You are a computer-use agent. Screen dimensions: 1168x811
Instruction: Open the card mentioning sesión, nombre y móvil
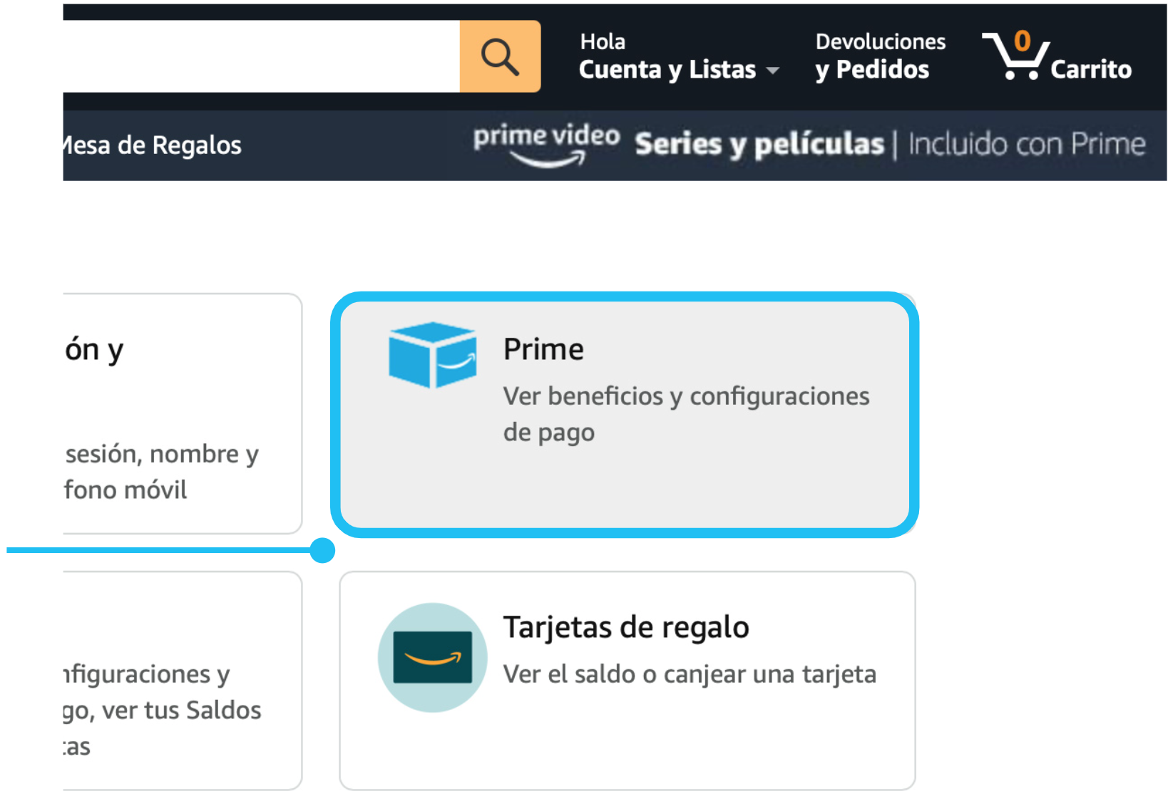(183, 413)
